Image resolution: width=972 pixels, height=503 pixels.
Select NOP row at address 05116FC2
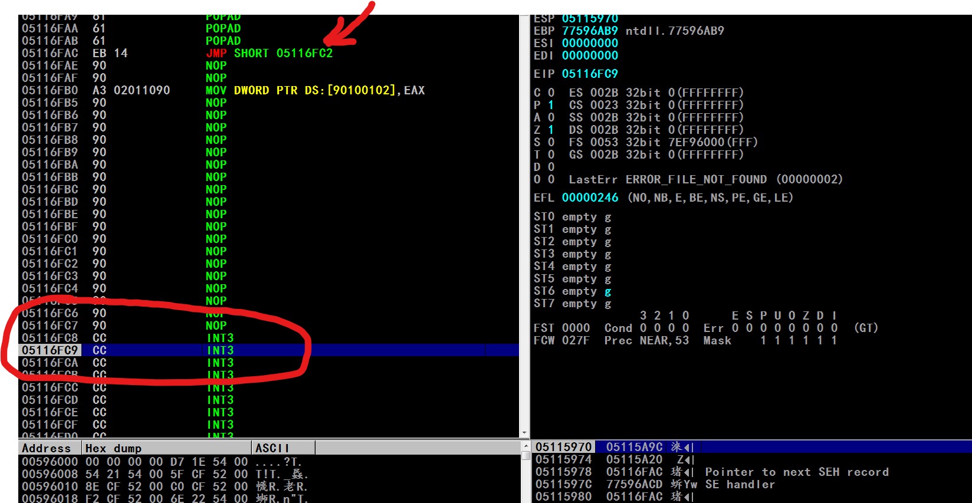tap(269, 264)
